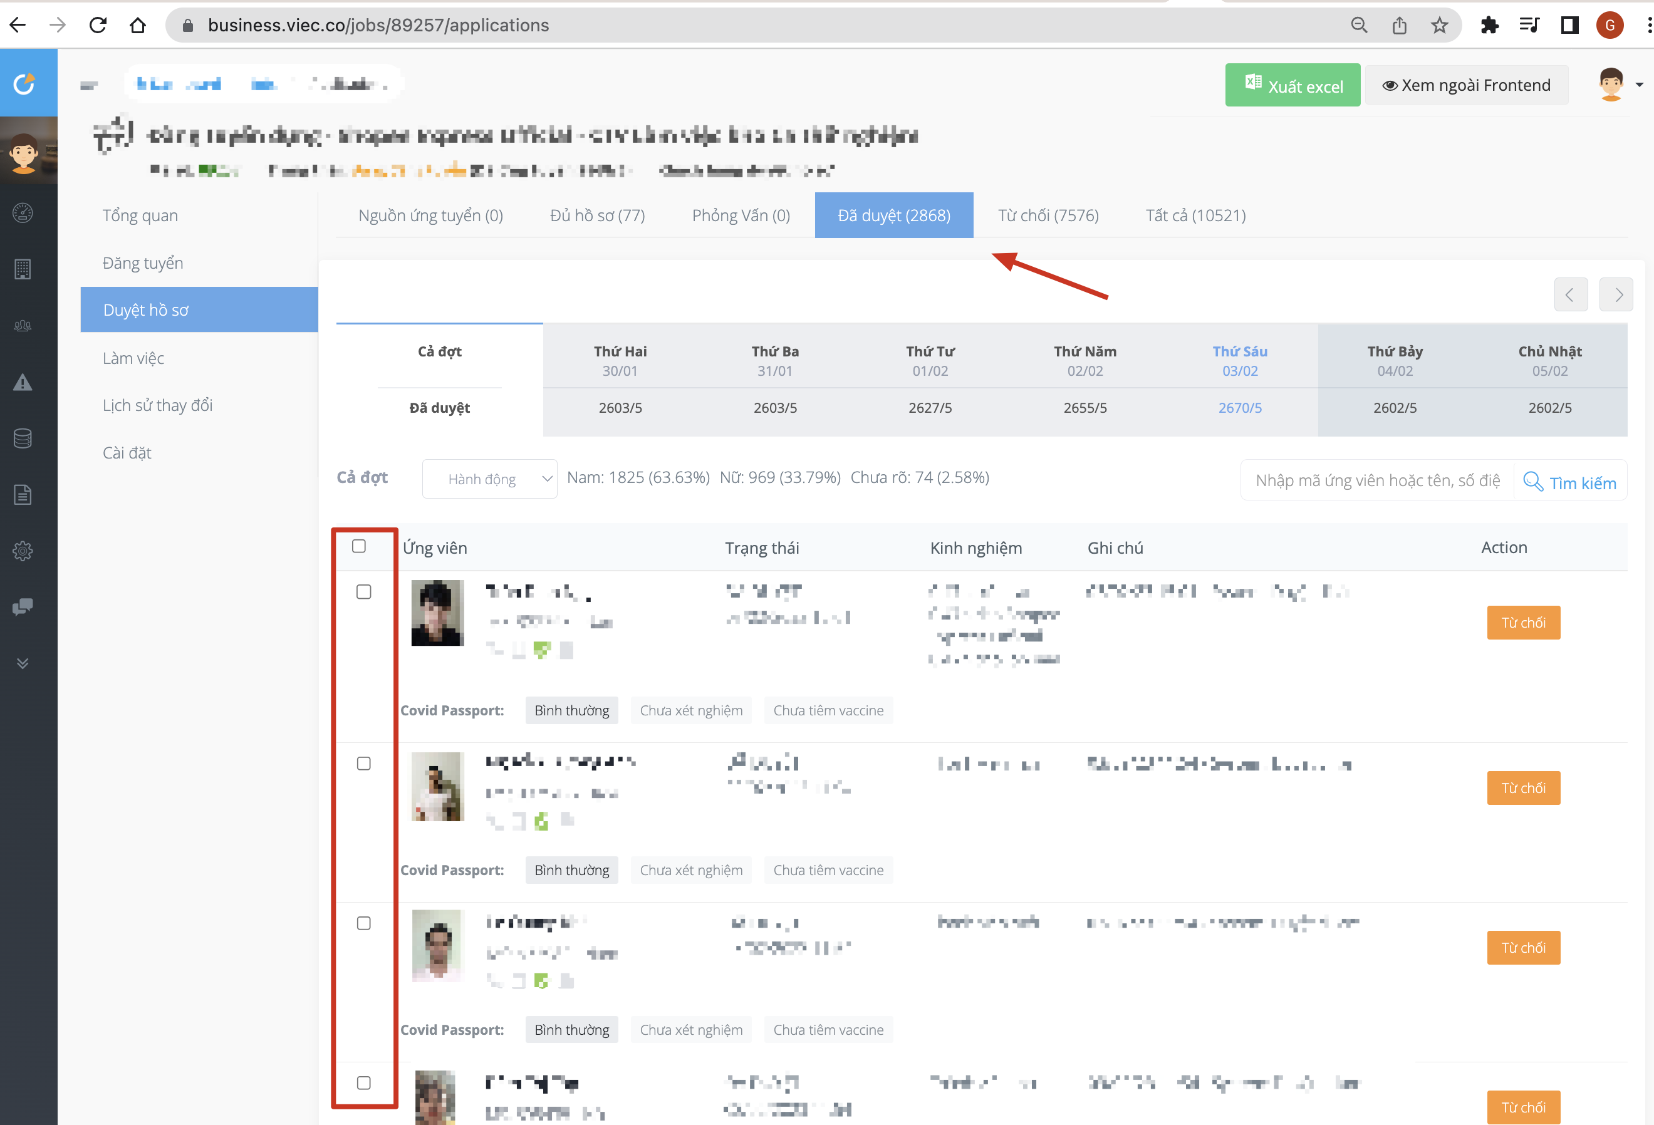Click the document icon in sidebar
Screen dimensions: 1654x1125
pos(23,495)
